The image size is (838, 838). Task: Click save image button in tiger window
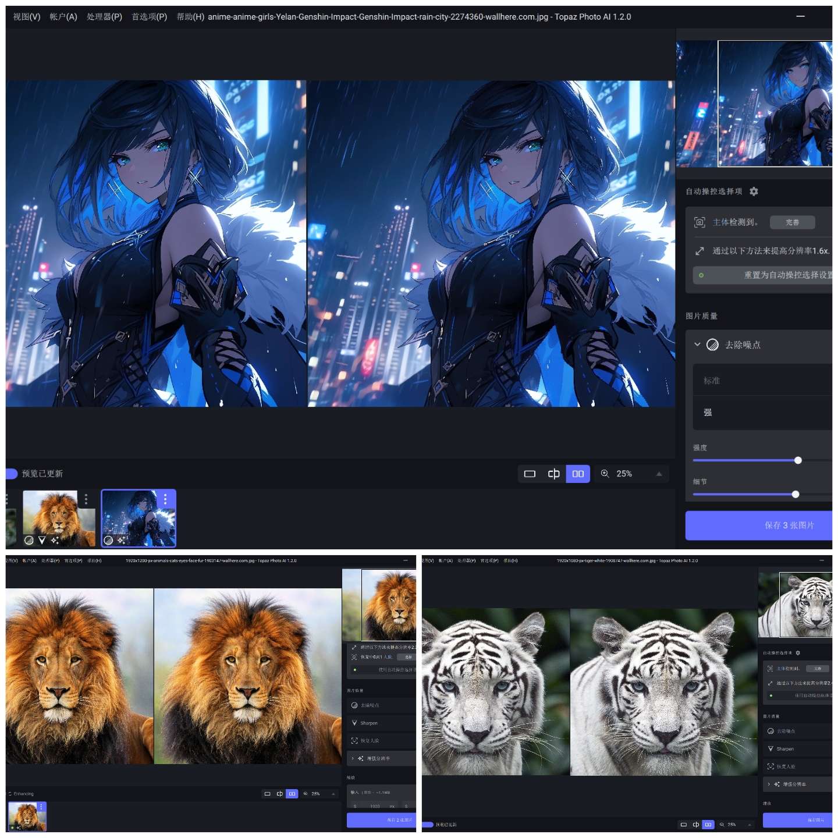[x=797, y=820]
